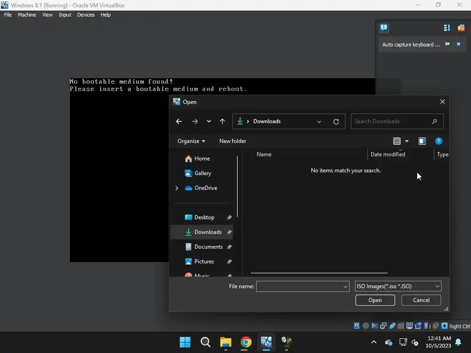Open the Machine menu
The height and width of the screenshot is (353, 471).
pos(27,15)
